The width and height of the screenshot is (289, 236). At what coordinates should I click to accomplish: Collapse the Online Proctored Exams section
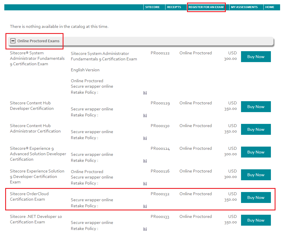point(13,41)
